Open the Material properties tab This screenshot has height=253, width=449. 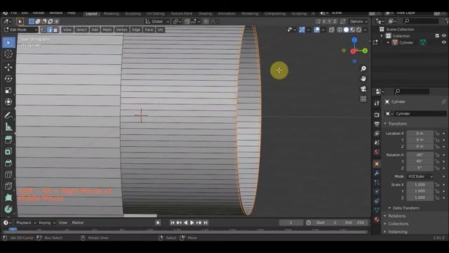coord(377,219)
